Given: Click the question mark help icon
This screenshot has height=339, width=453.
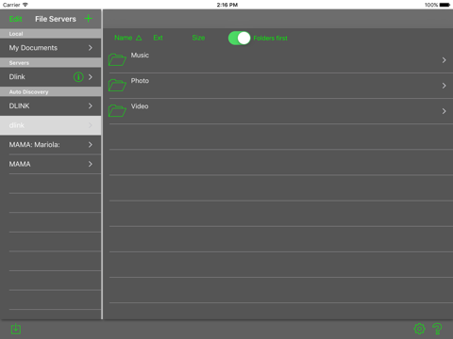Looking at the screenshot, I should point(437,329).
